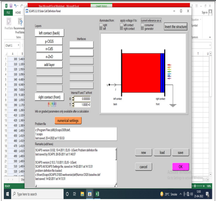Switch to SCAPS app on taskbar
The image size is (216, 201).
[90, 194]
